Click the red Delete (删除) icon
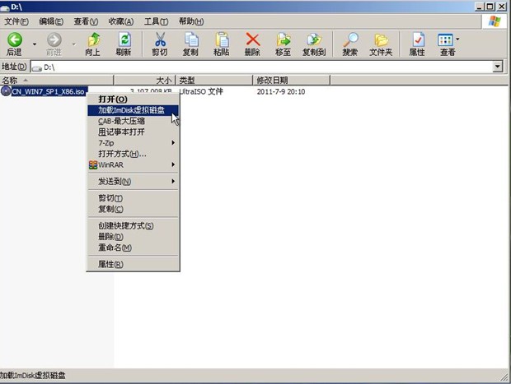This screenshot has width=511, height=384. [x=252, y=39]
